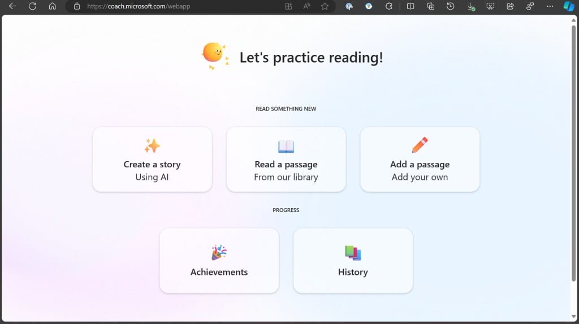Refresh the Reading Coach page
The height and width of the screenshot is (324, 579).
click(32, 6)
